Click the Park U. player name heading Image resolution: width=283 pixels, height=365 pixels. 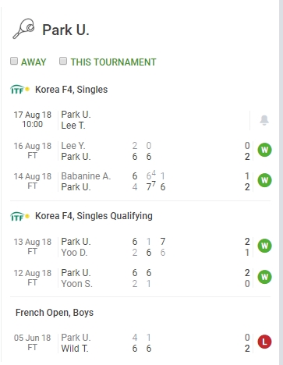click(65, 30)
